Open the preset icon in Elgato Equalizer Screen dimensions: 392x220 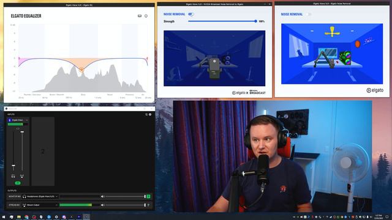tap(140, 16)
